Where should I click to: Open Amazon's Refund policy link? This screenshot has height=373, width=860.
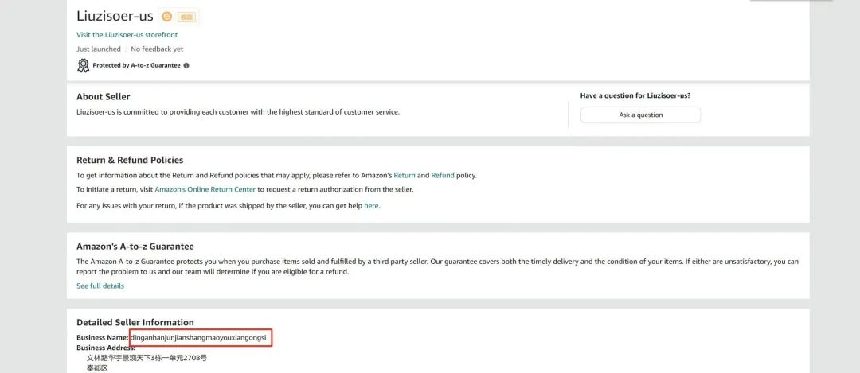pos(443,175)
